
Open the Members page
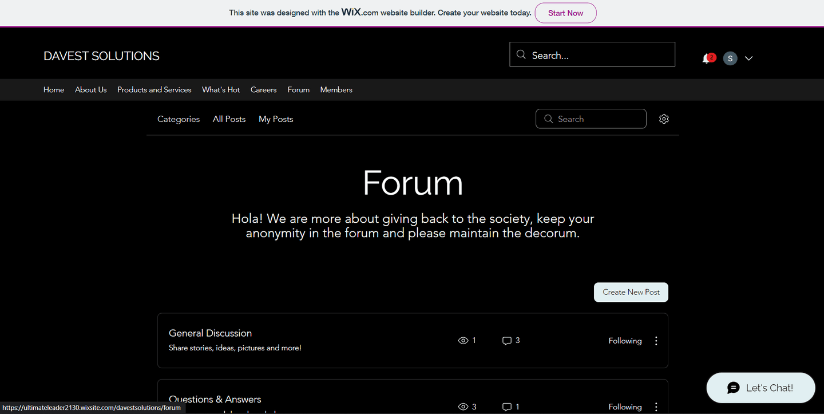pyautogui.click(x=336, y=90)
